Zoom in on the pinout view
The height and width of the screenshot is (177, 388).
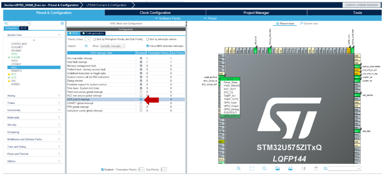[x=238, y=168]
